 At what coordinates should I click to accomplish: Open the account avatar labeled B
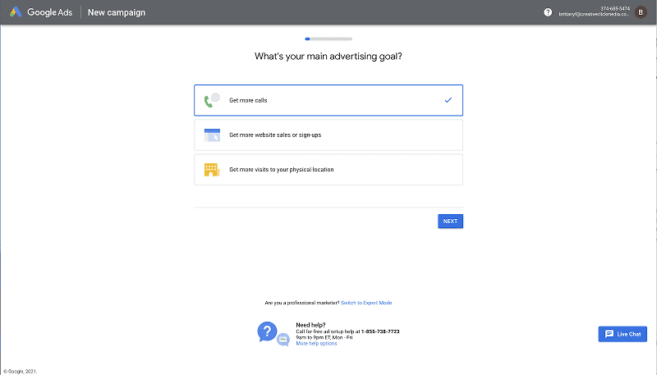(641, 12)
